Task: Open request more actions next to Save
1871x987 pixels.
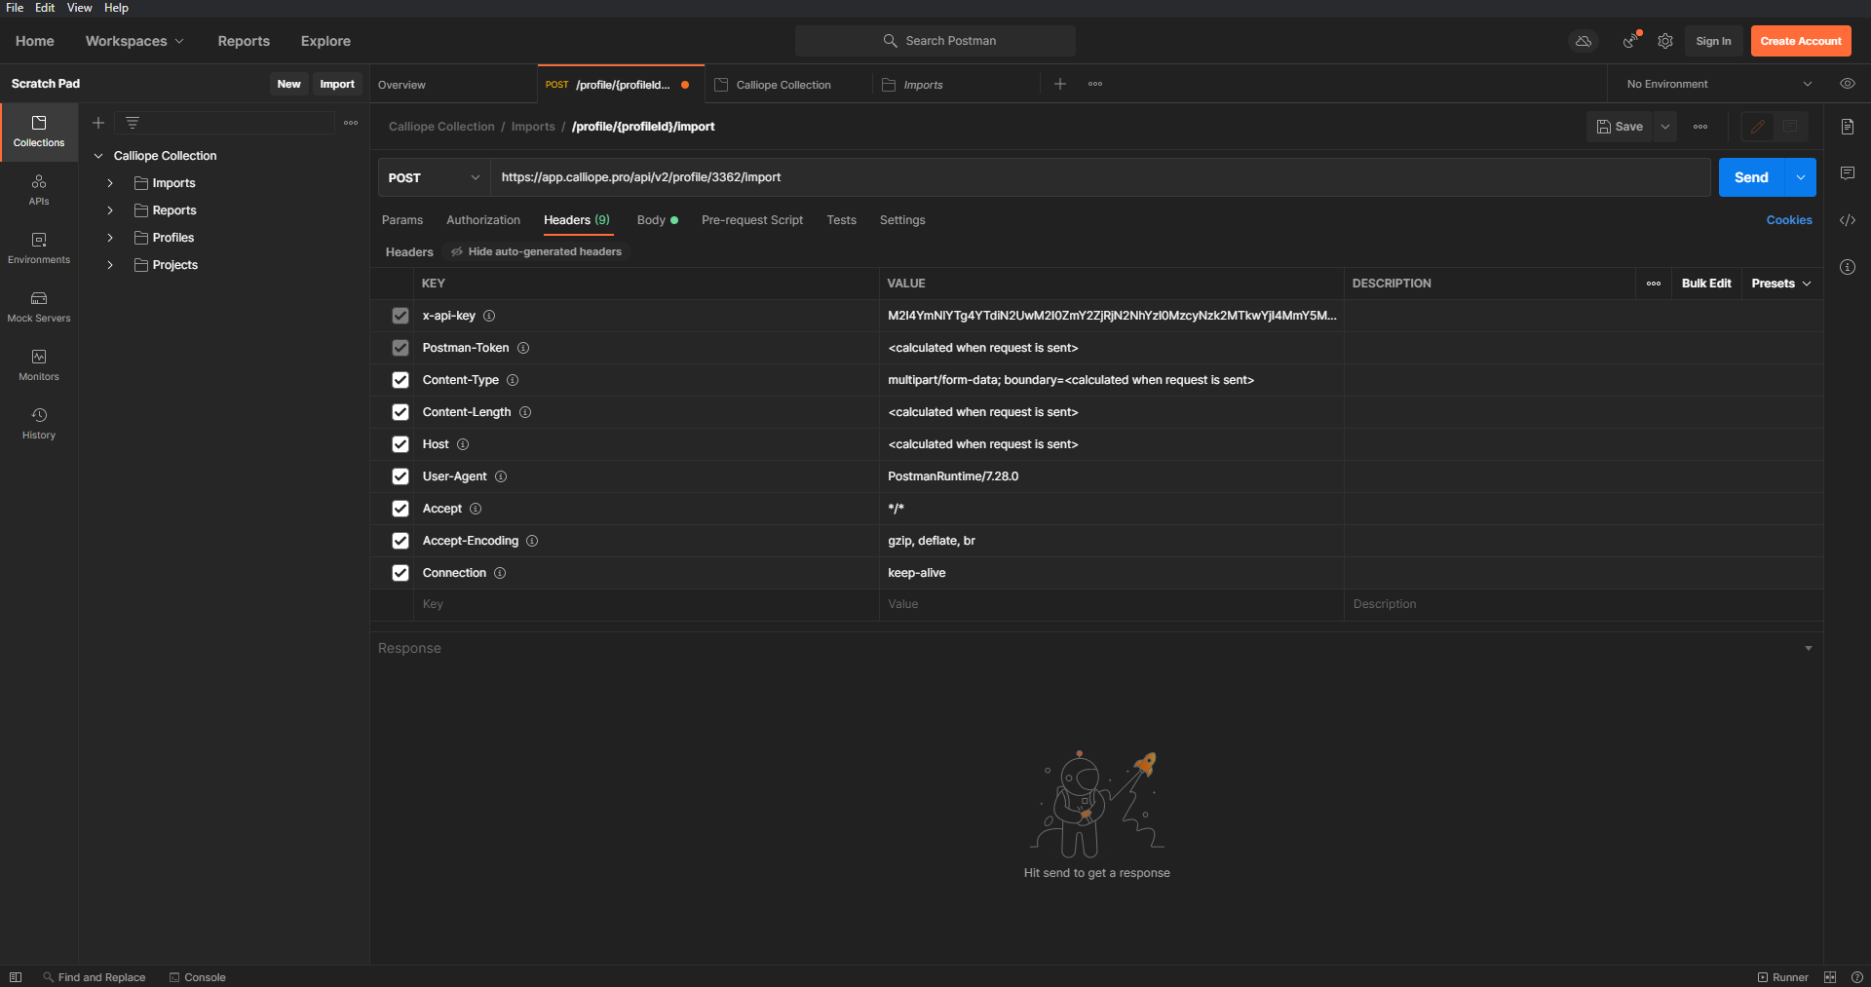Action: click(1700, 127)
